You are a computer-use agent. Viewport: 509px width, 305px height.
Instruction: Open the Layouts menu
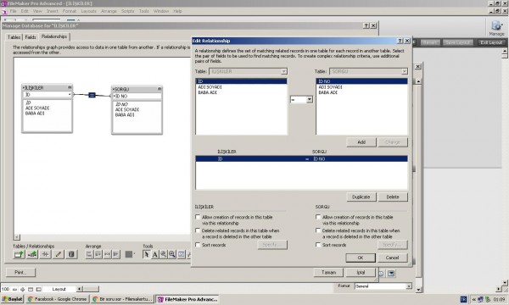[88, 11]
